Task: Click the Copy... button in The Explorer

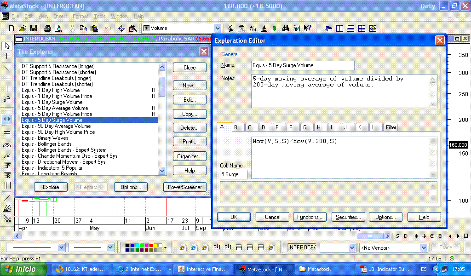Action: click(190, 114)
